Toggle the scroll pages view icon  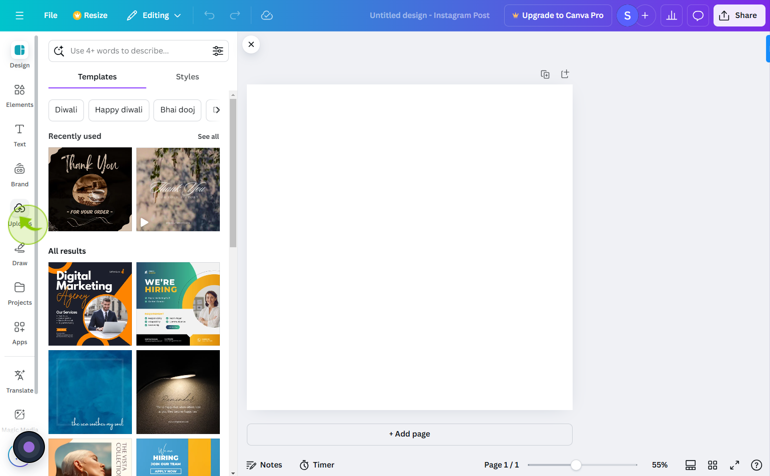[x=691, y=465]
